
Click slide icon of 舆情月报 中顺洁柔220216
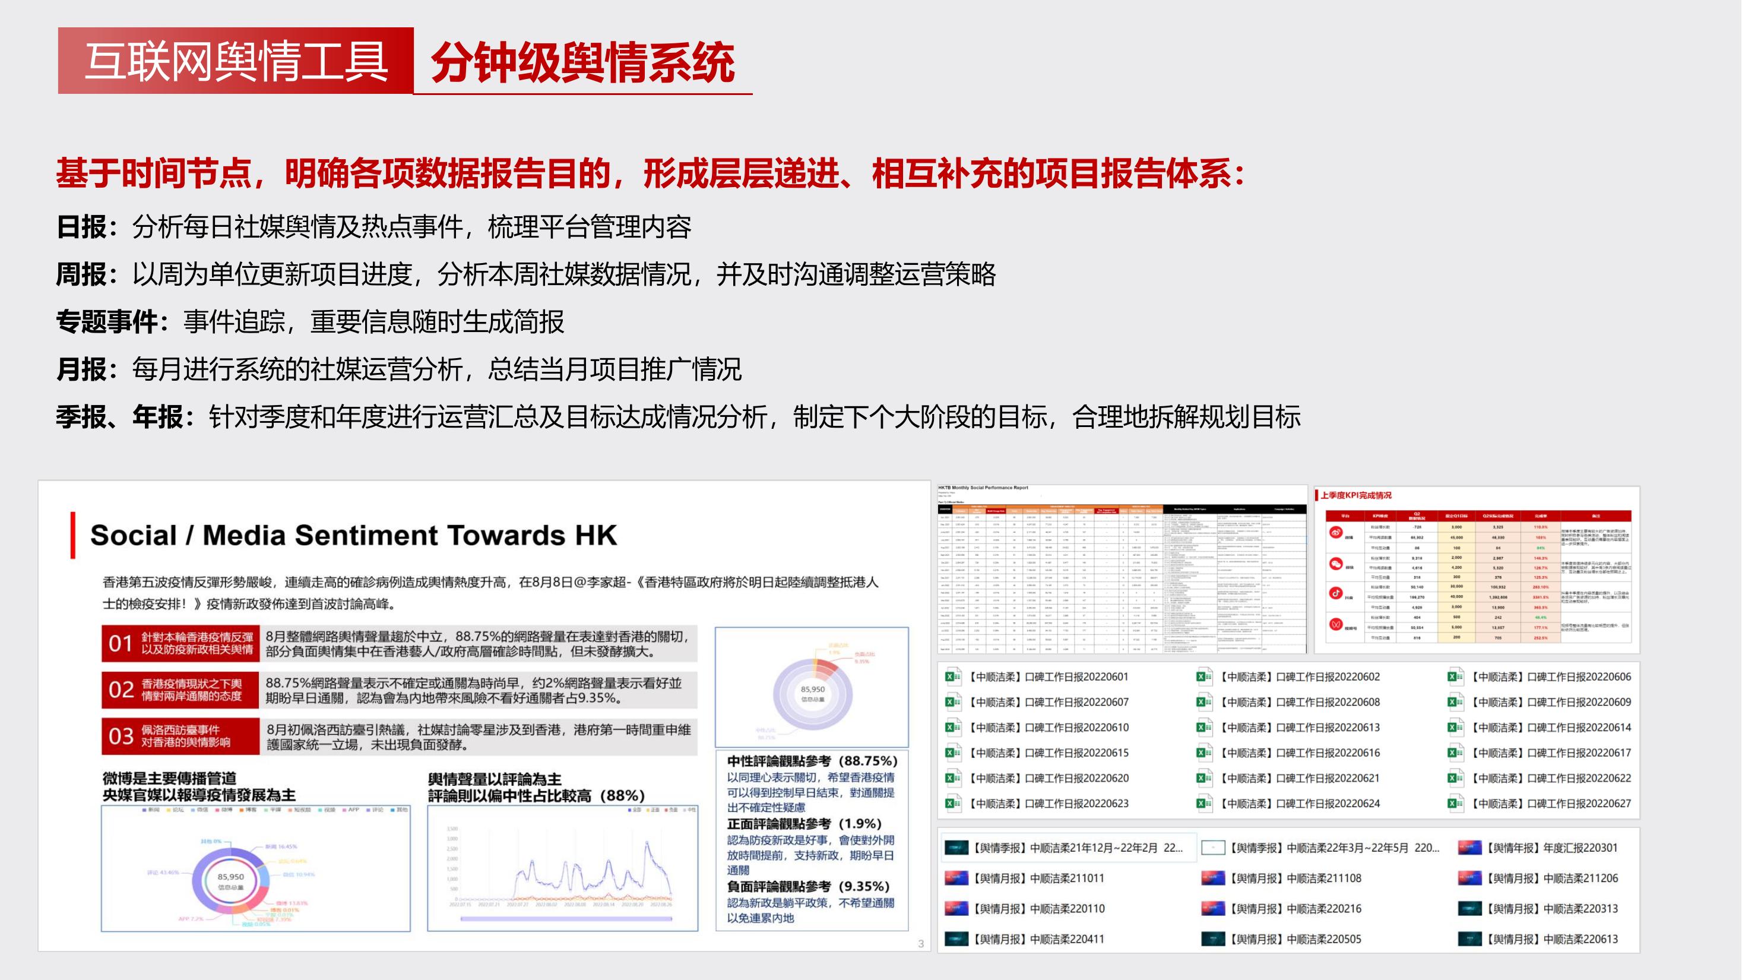pyautogui.click(x=1213, y=908)
